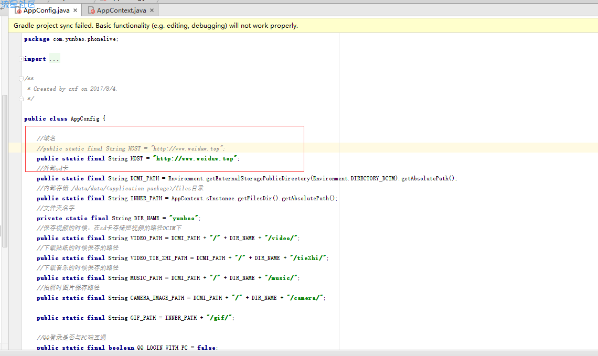Click the INNER_PATH variable declaration
The width and height of the screenshot is (598, 356).
(x=187, y=198)
